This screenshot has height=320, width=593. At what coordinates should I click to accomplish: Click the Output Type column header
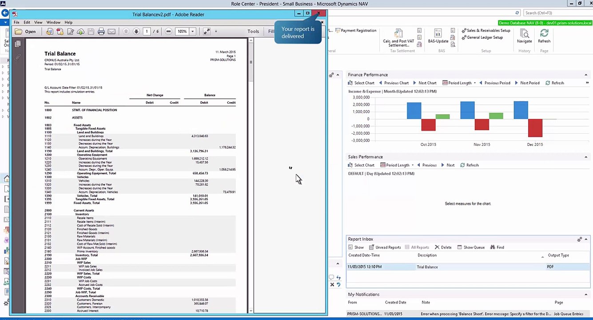558,255
